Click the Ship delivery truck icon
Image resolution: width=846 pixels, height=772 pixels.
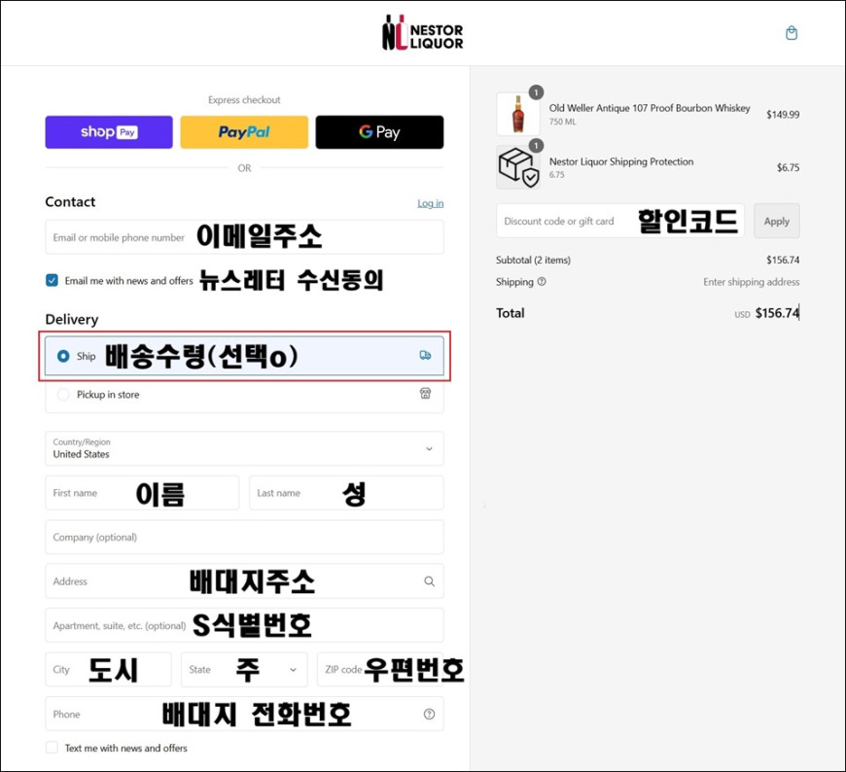click(425, 355)
